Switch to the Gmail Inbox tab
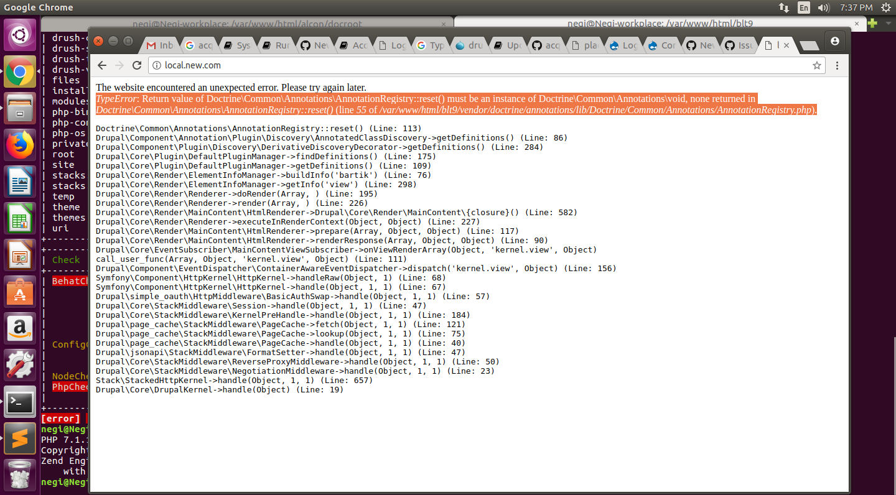The width and height of the screenshot is (896, 495). (160, 45)
